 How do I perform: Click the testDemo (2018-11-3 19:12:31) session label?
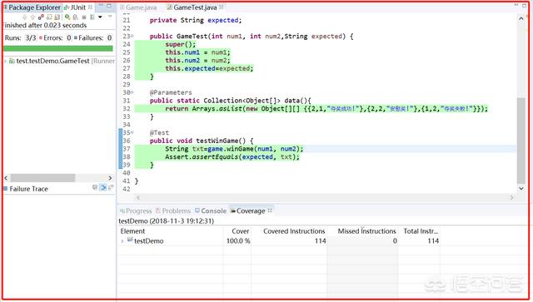coord(167,221)
